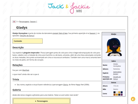Click the flag language icon

tap(14, 22)
